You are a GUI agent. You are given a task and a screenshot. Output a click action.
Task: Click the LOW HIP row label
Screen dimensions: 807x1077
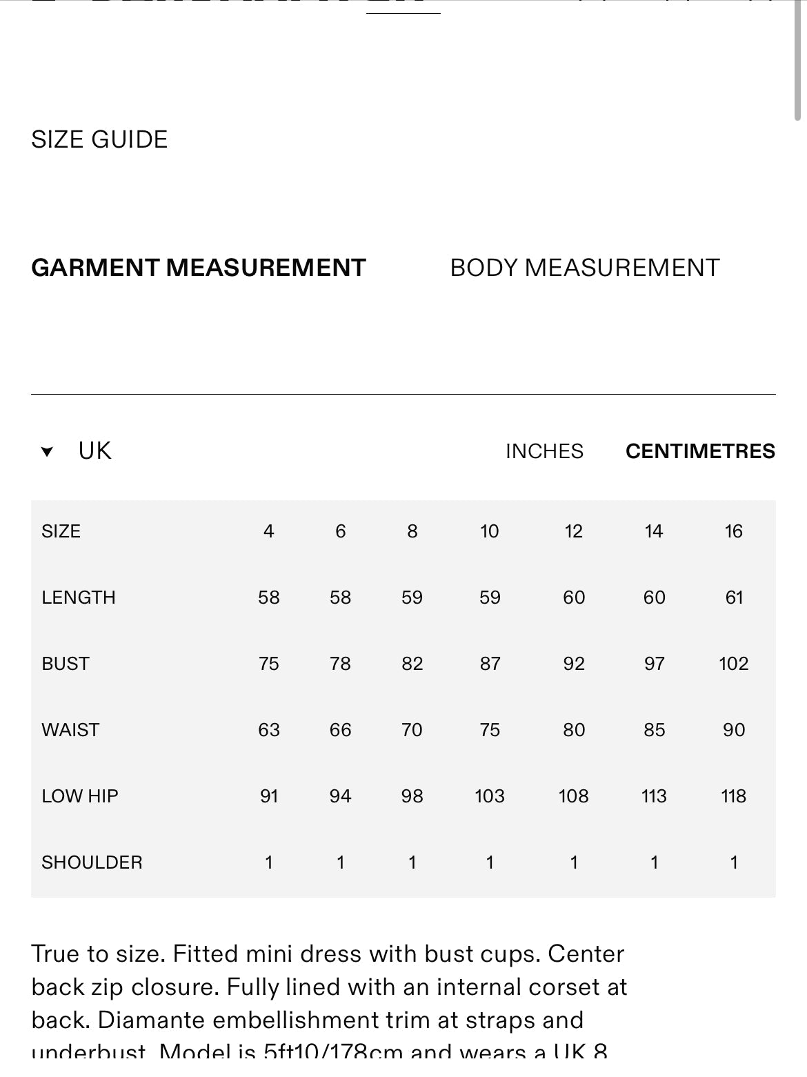[80, 796]
